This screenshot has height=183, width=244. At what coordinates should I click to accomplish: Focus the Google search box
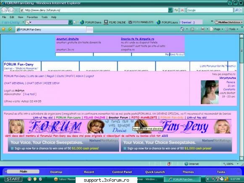point(210,10)
